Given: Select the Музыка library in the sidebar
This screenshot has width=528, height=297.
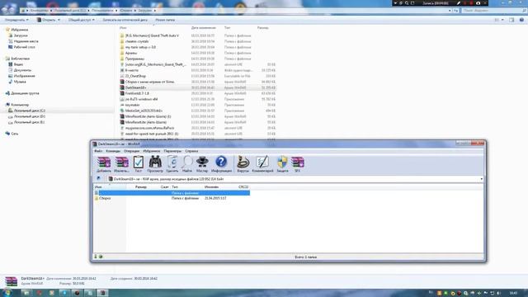Looking at the screenshot, I should pyautogui.click(x=20, y=82).
